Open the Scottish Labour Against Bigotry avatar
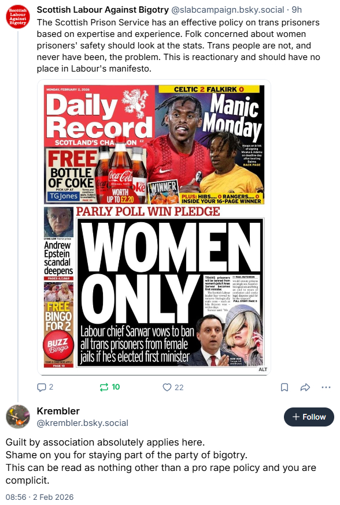Image resolution: width=340 pixels, height=505 pixels. coord(18,16)
